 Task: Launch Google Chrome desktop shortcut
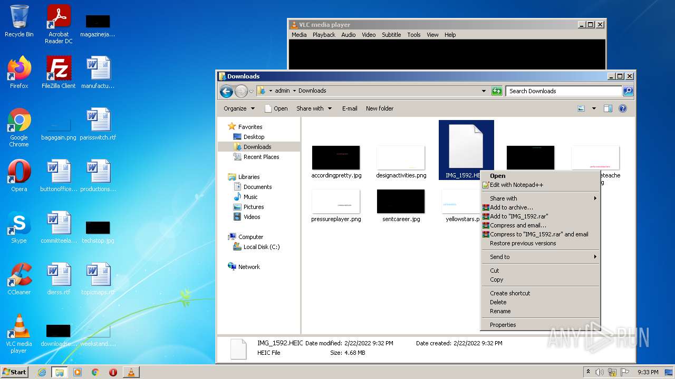19,127
